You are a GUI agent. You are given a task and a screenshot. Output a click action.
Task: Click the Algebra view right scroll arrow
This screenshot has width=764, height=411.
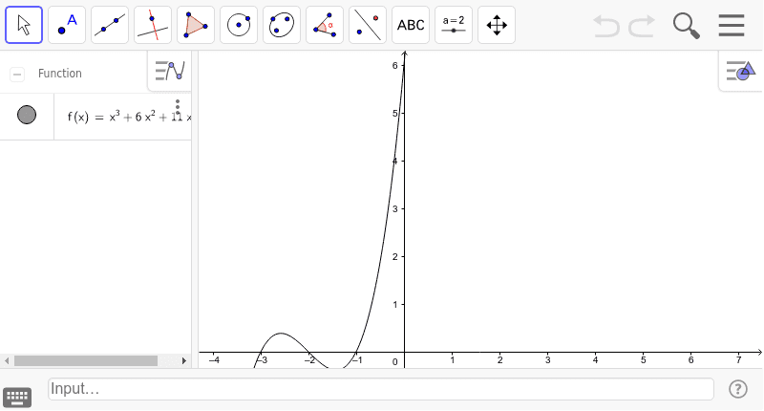tap(184, 360)
